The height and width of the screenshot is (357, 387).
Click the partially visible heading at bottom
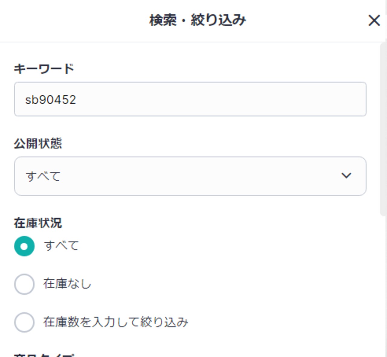click(x=44, y=355)
